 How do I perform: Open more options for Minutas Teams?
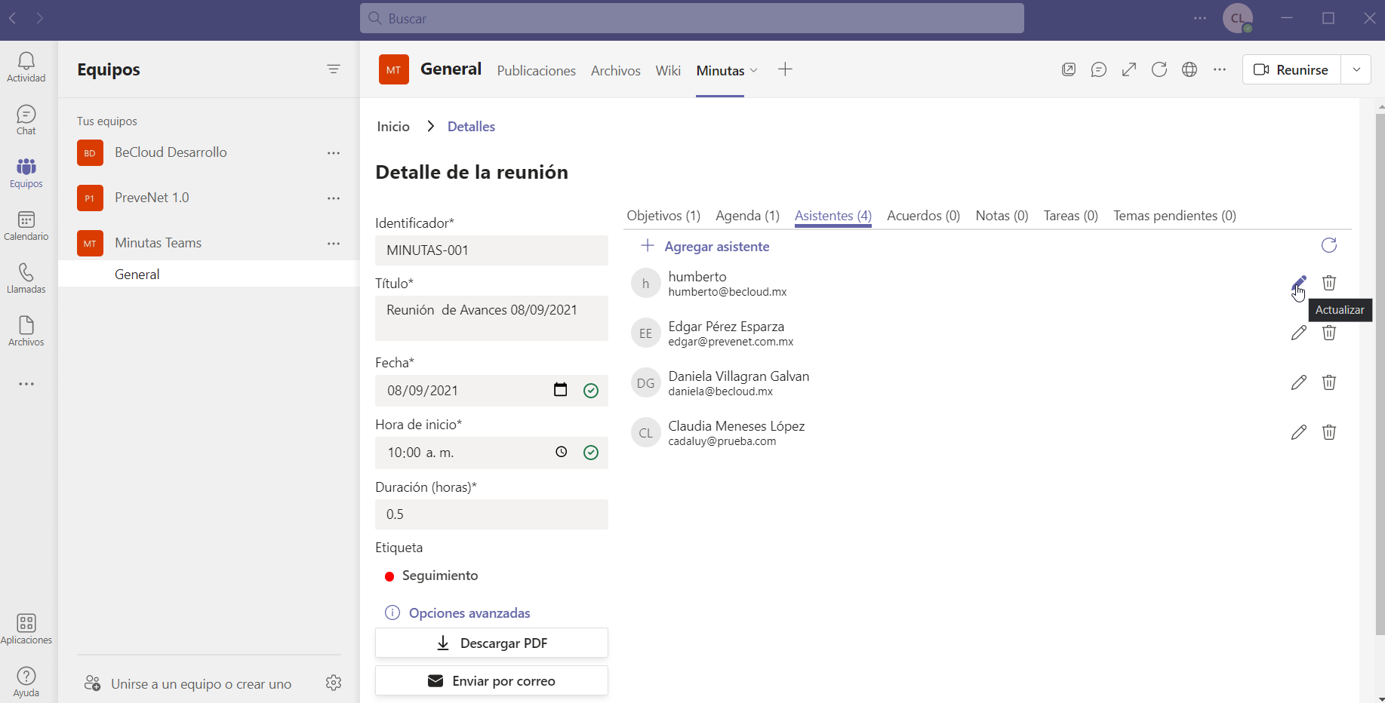tap(334, 244)
